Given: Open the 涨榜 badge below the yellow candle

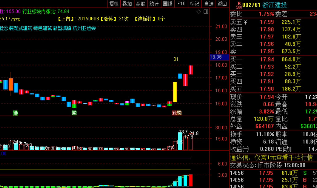Looking at the screenshot, I should coord(177,113).
